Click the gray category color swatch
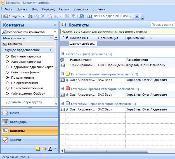This screenshot has width=175, height=159. coord(68,103)
